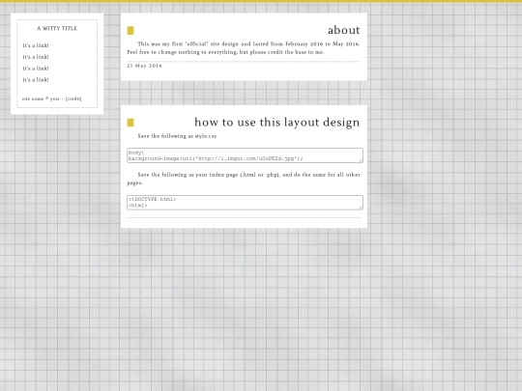The image size is (522, 391).
Task: Grab the resize handle of the DOCTYPE html textarea
Action: [361, 209]
